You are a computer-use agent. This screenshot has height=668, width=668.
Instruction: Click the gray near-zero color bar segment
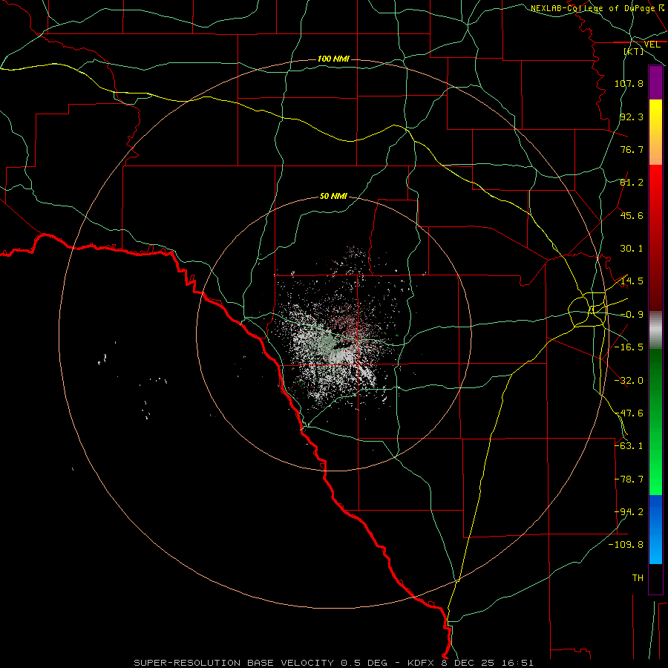(655, 330)
